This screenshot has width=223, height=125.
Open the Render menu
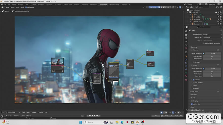pyautogui.click(x=14, y=4)
